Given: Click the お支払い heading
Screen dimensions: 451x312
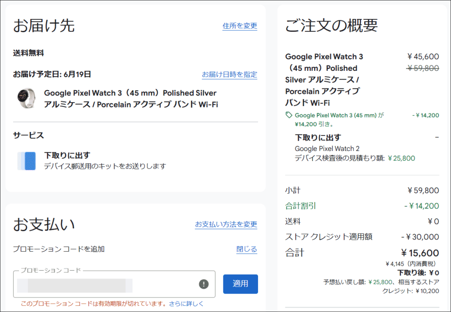Looking at the screenshot, I should 44,224.
